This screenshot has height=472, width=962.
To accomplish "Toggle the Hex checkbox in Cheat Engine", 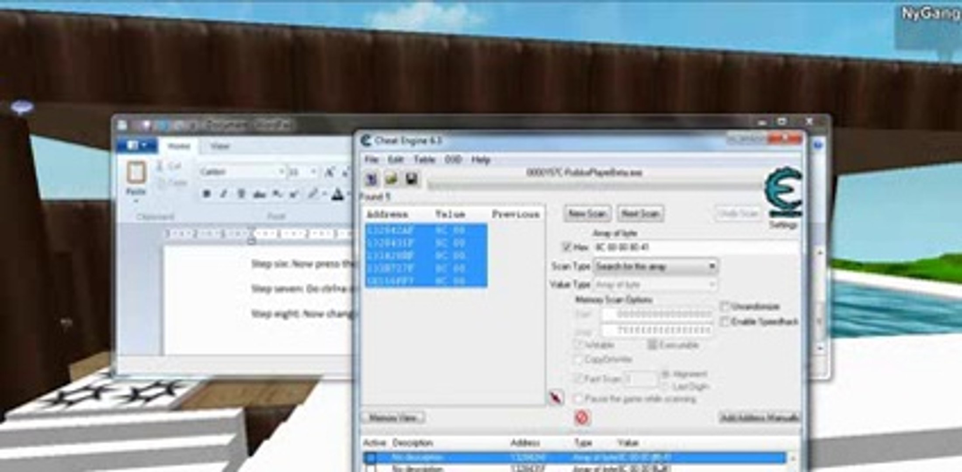I will (x=567, y=247).
